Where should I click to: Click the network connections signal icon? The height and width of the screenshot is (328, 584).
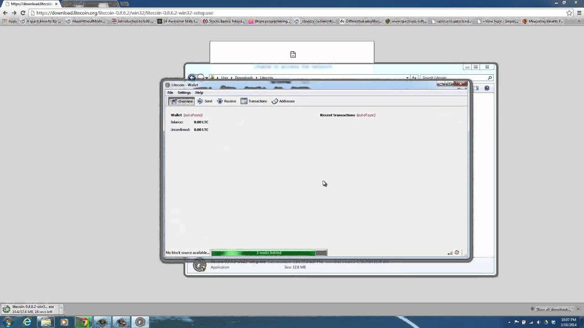450,253
